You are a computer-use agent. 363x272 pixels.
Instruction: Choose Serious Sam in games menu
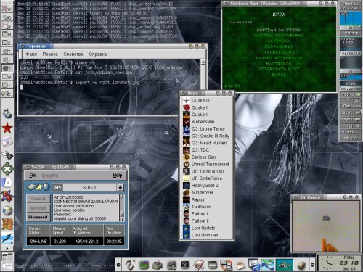206,157
